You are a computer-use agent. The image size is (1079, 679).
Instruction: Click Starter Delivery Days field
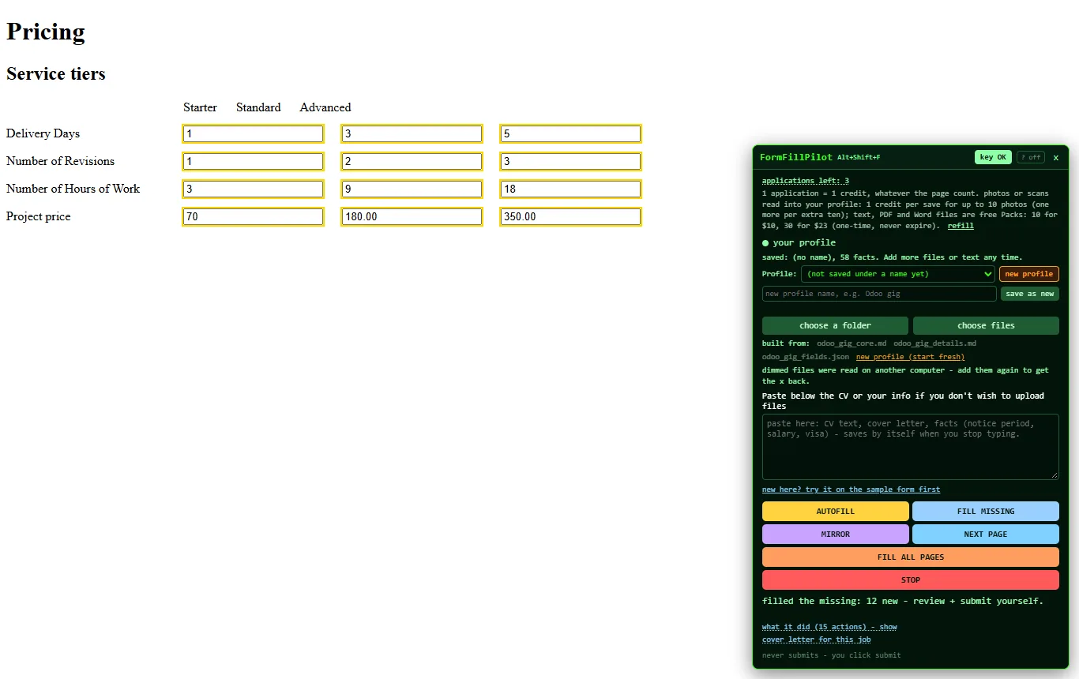pyautogui.click(x=253, y=134)
